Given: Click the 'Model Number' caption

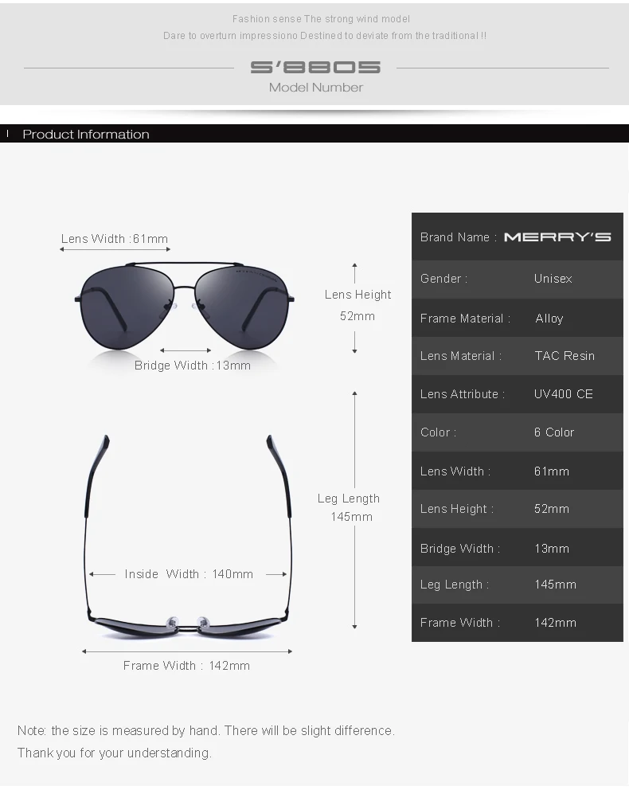Looking at the screenshot, I should point(316,87).
